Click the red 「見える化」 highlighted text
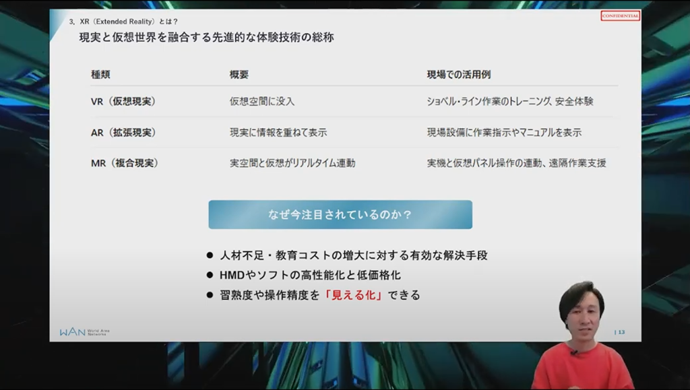This screenshot has width=690, height=390. tap(354, 295)
